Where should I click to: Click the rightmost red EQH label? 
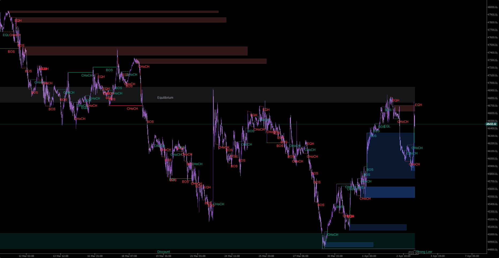418,105
